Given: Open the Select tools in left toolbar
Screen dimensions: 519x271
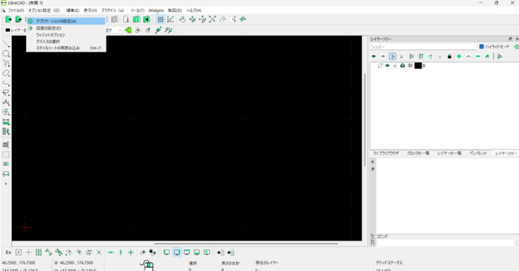Looking at the screenshot, I should [x=6, y=93].
